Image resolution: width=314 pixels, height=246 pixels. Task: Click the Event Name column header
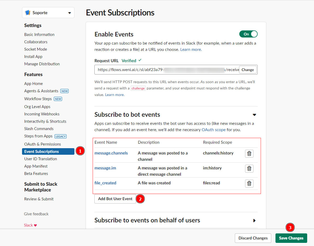(x=106, y=142)
